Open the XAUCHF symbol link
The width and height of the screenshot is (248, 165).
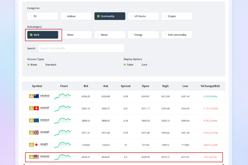(45, 108)
